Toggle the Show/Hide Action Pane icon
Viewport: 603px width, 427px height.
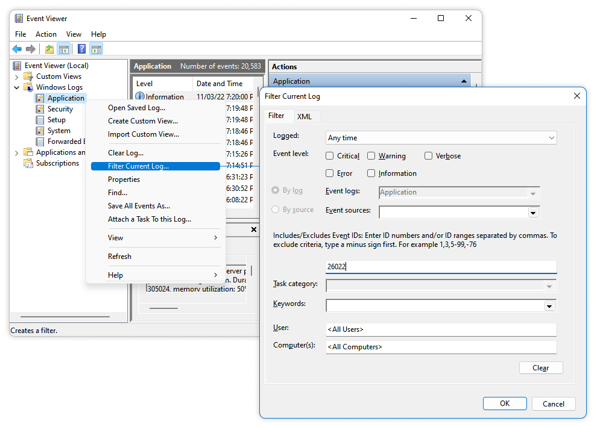coord(96,49)
